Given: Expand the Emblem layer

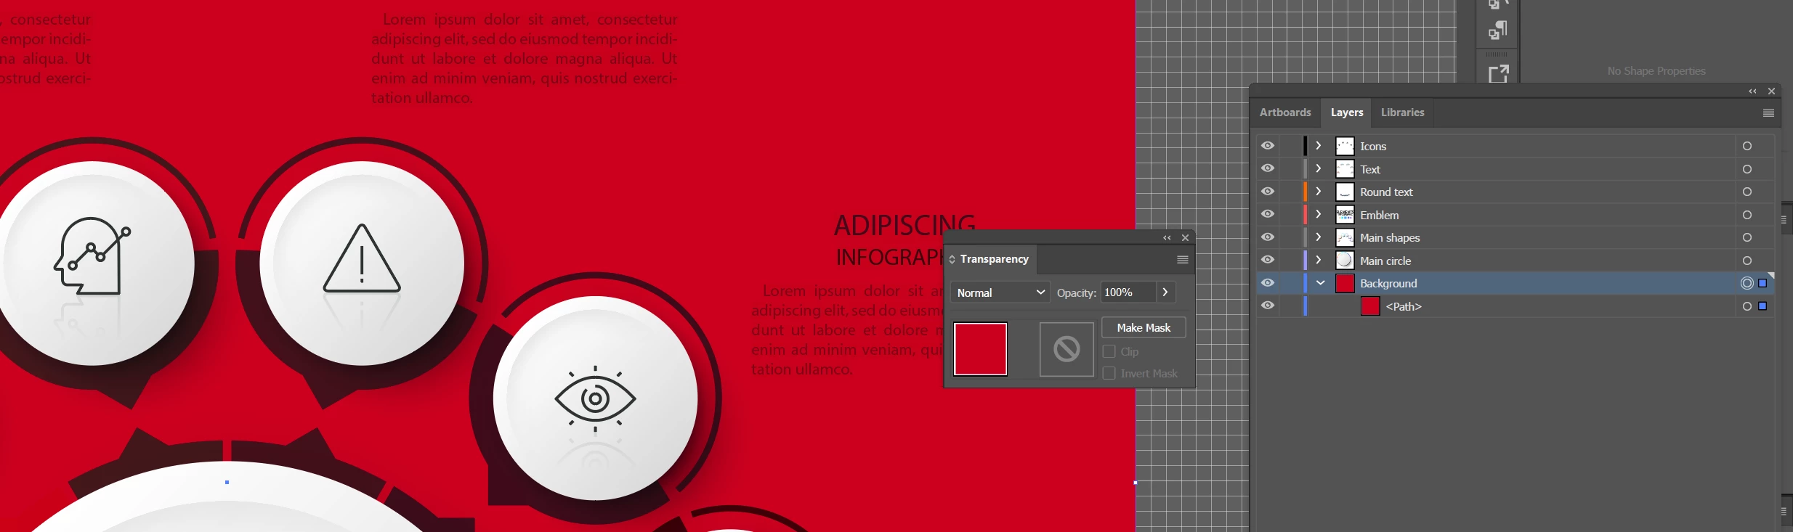Looking at the screenshot, I should [x=1319, y=214].
